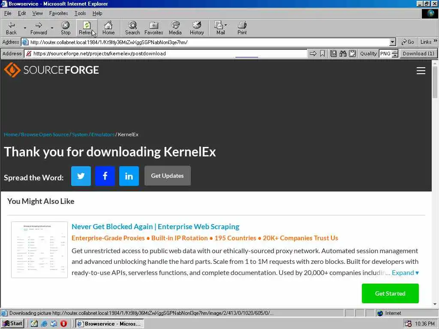Select the Browservice taskbar button
Screen dimensions: 439x329
pyautogui.click(x=110, y=324)
